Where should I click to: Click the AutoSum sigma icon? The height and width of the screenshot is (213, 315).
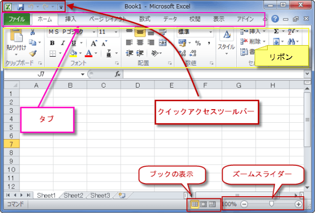tap(277, 31)
